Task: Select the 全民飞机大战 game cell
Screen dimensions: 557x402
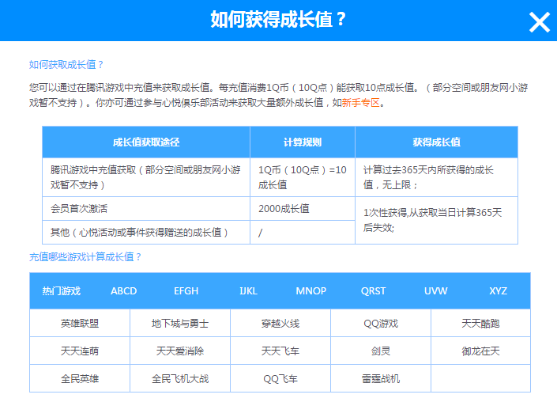Action: coord(180,378)
